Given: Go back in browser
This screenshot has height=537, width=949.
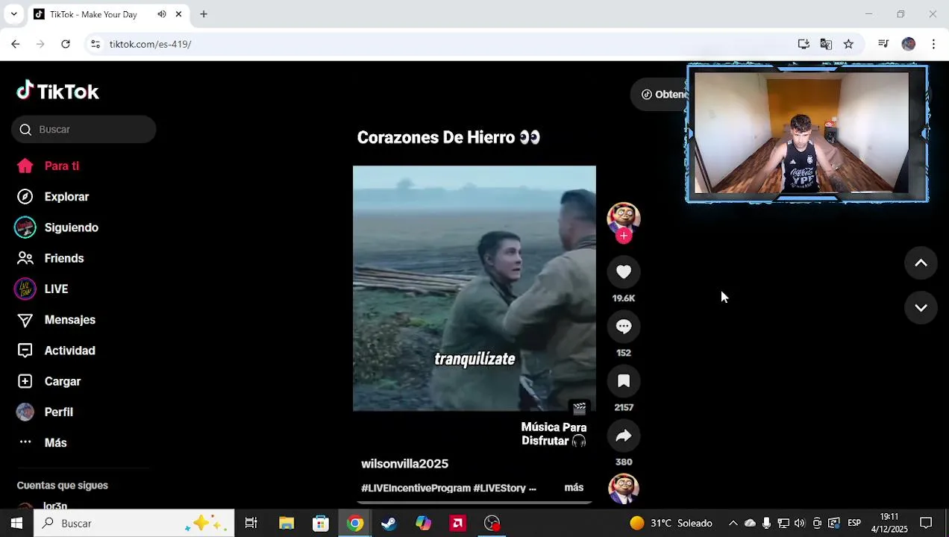Looking at the screenshot, I should pyautogui.click(x=16, y=44).
